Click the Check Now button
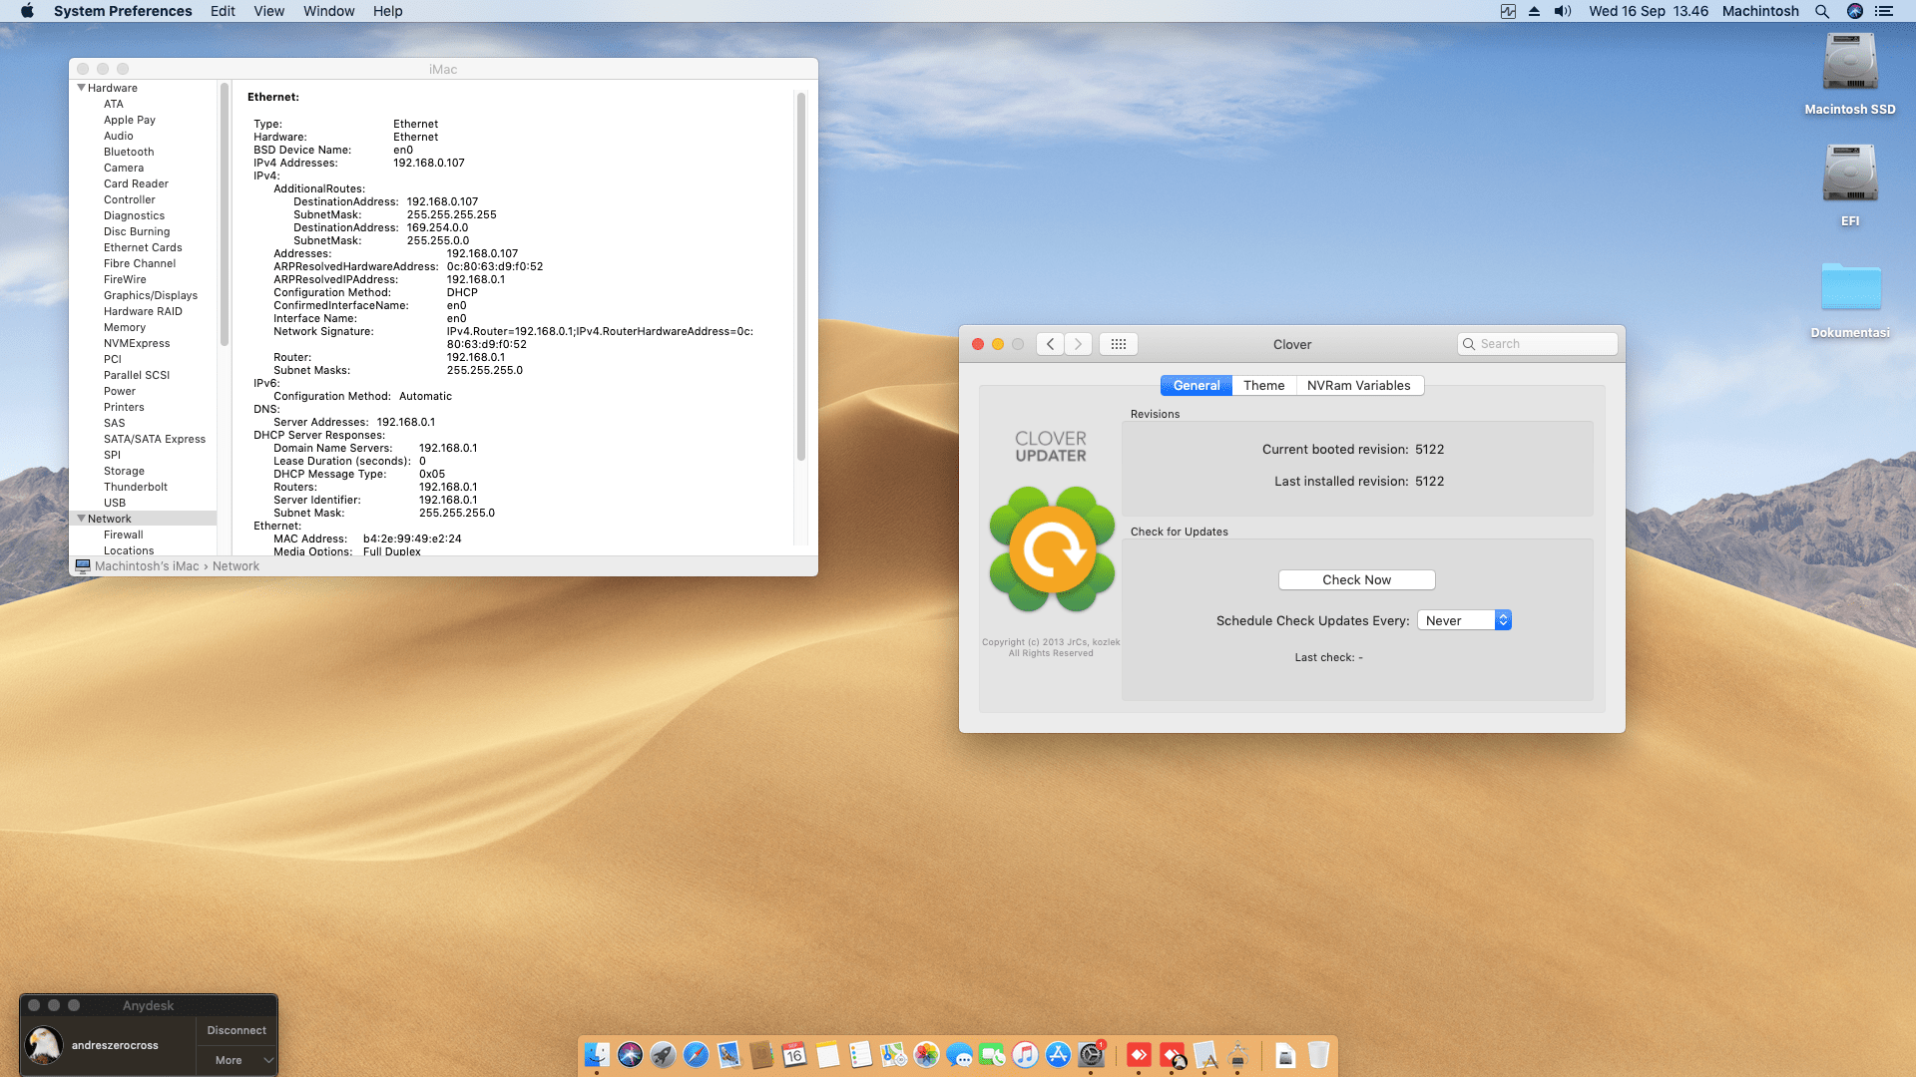 pyautogui.click(x=1356, y=580)
